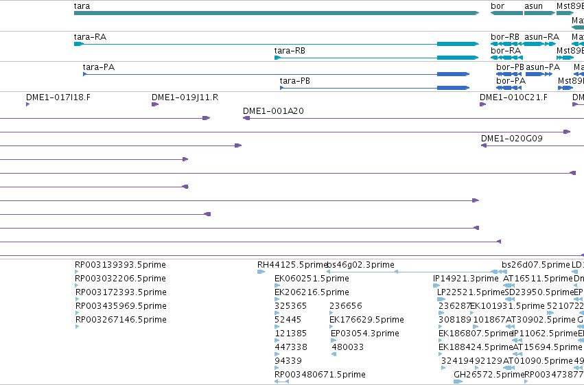The image size is (584, 385).
Task: Select BAC end DME1-019J11.R
Action: tap(155, 104)
